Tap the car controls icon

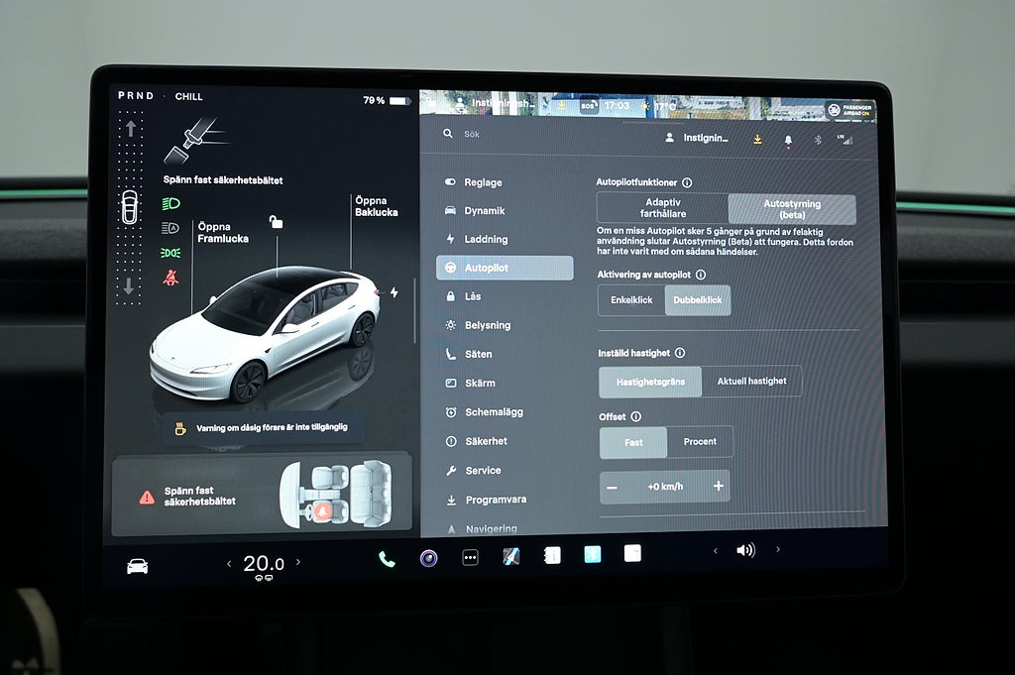(137, 566)
